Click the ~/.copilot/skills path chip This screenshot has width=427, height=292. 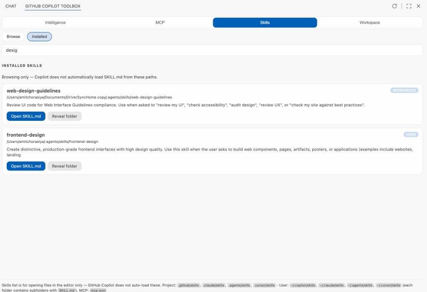pyautogui.click(x=303, y=285)
